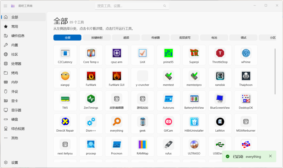Open HiBitUninstaller tool card
The width and height of the screenshot is (283, 168).
(x=194, y=124)
